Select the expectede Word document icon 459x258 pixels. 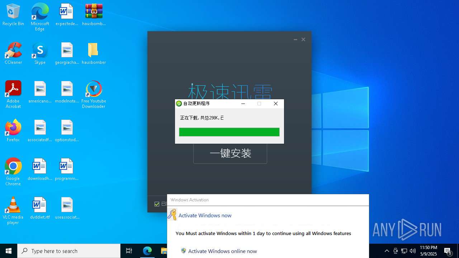click(67, 15)
